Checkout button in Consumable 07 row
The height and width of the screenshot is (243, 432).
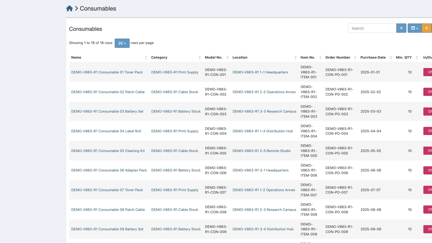click(428, 190)
